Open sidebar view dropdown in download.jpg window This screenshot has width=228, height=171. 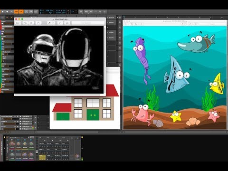(18, 23)
